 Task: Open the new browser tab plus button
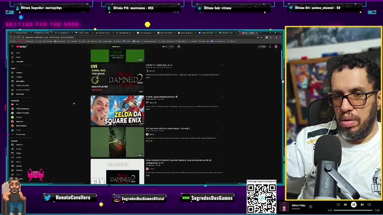261,33
